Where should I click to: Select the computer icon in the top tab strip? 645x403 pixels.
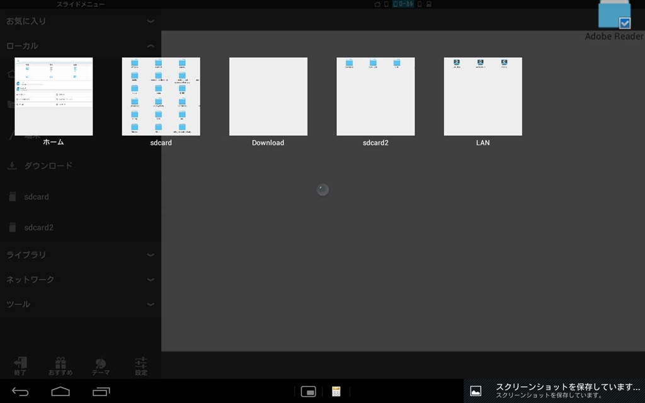click(428, 4)
